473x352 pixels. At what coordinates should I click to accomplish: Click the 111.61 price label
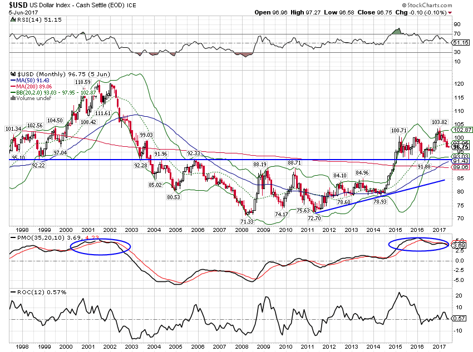tap(103, 113)
